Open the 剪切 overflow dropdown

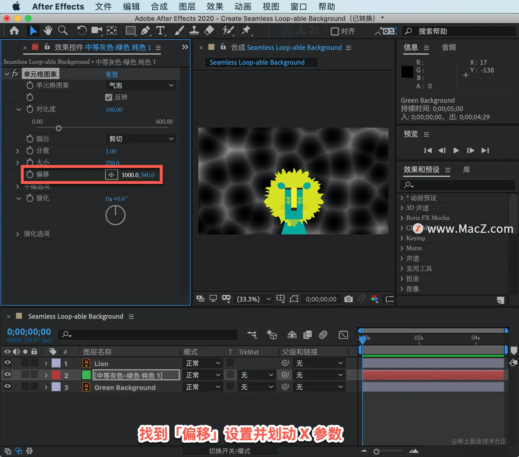[x=141, y=139]
